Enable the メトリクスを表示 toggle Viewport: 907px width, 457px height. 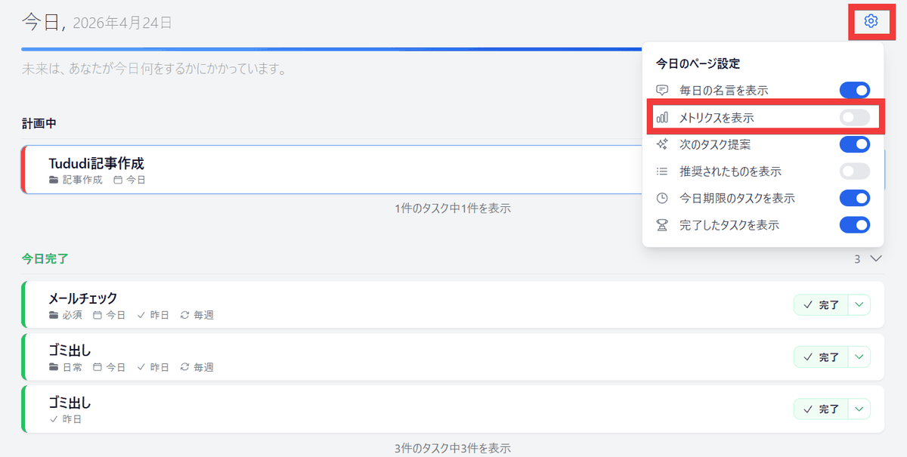[854, 118]
